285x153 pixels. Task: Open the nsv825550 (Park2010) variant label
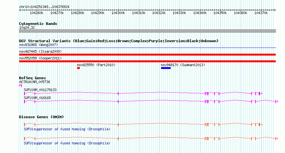coord(96,65)
